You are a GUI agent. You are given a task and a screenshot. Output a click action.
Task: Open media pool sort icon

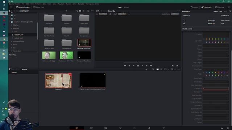153,69
